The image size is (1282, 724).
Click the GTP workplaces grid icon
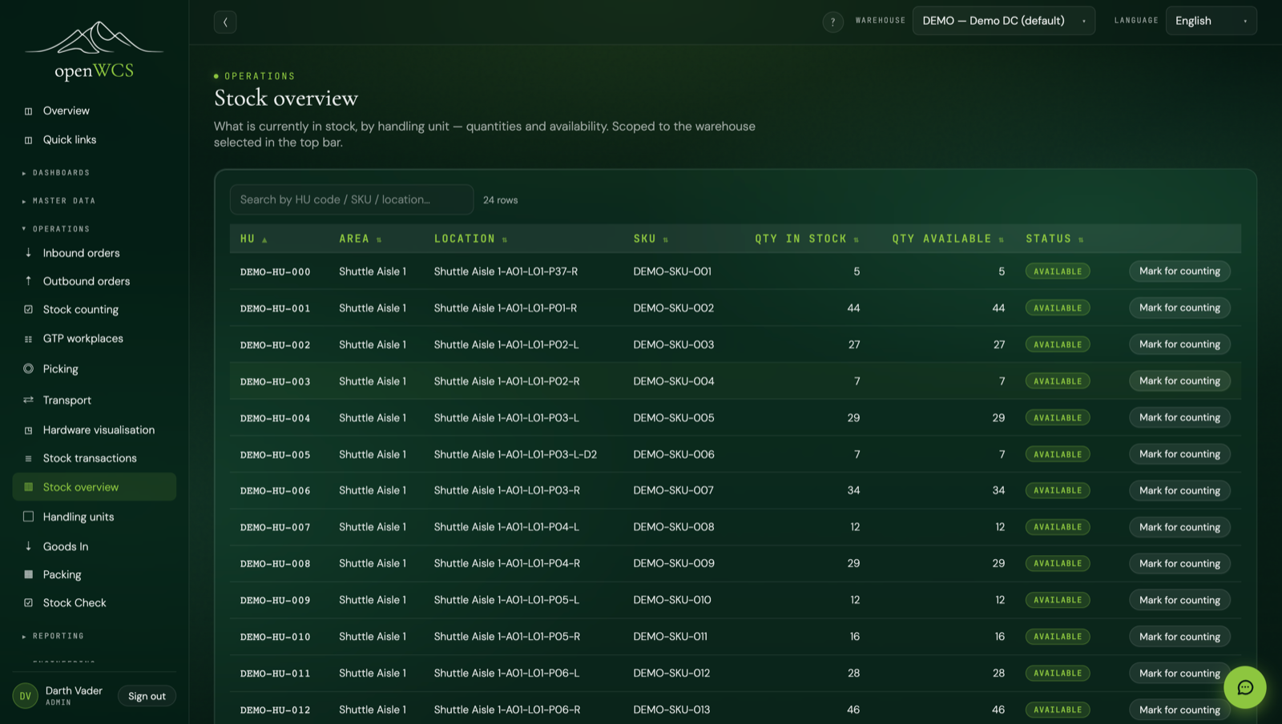pyautogui.click(x=29, y=339)
